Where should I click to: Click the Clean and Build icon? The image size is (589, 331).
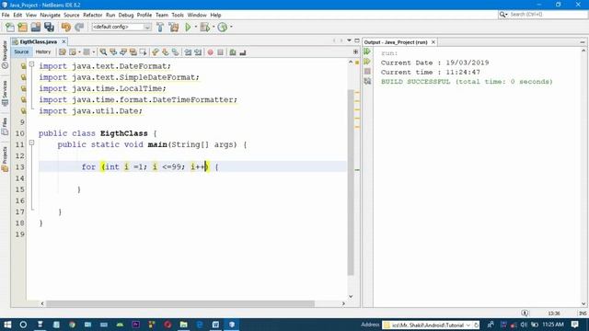pyautogui.click(x=174, y=27)
